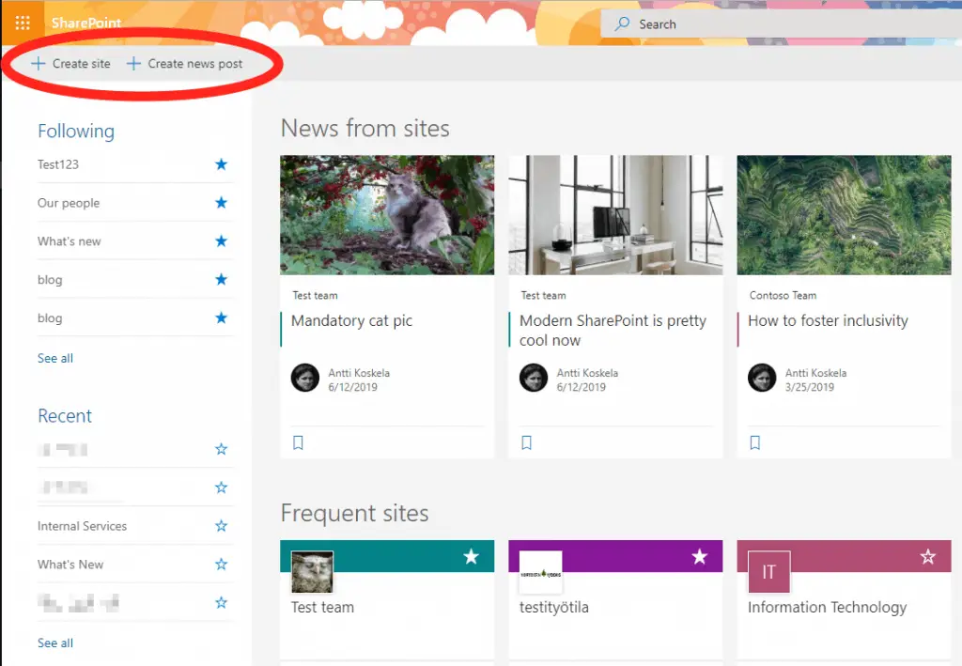The image size is (962, 666).
Task: Open Information Technology frequent site
Action: [827, 607]
